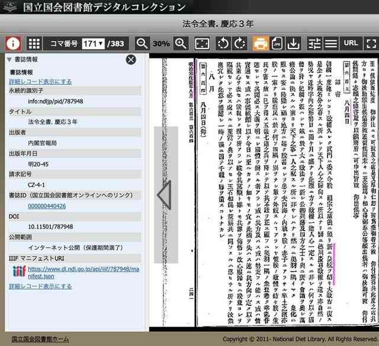Open the thumbnail grid view
This screenshot has height=346, width=379.
tap(34, 44)
